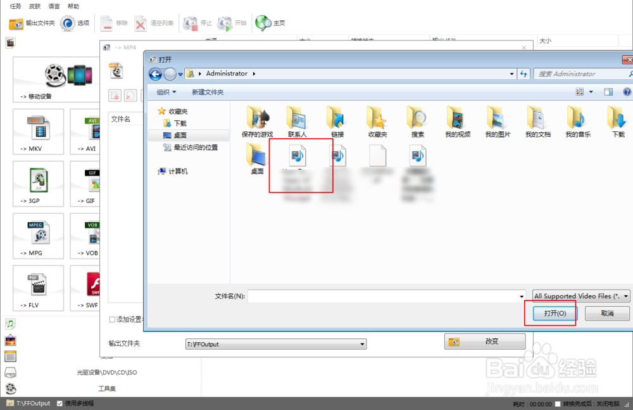
Task: Click the refresh button beside address bar
Action: (523, 74)
